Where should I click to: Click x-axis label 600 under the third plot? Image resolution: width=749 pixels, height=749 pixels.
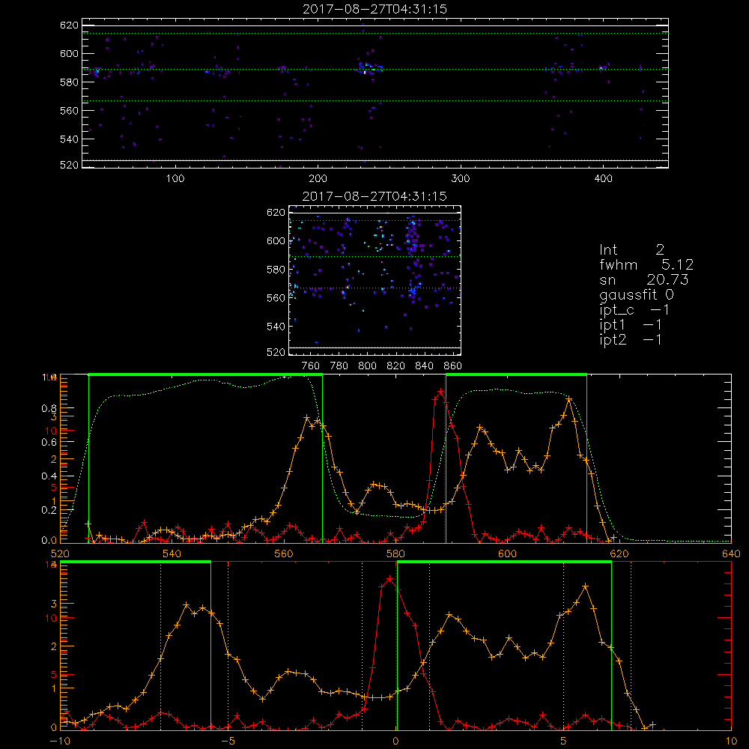(507, 554)
